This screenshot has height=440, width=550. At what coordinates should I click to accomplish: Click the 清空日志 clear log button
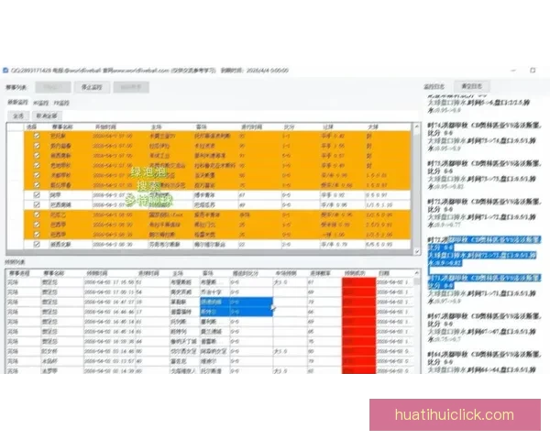[472, 86]
